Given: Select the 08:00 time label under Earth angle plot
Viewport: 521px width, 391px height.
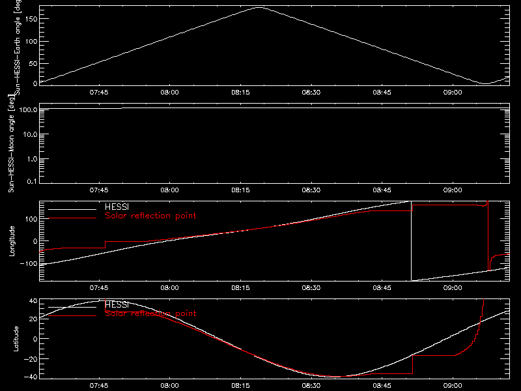Looking at the screenshot, I should tap(170, 93).
